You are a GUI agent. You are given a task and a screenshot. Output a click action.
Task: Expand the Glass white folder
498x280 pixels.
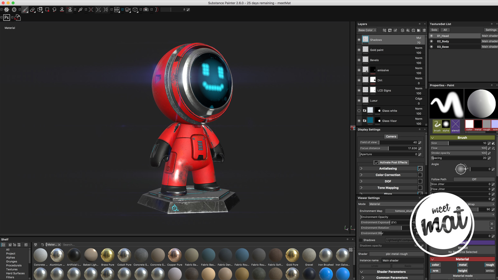[364, 111]
